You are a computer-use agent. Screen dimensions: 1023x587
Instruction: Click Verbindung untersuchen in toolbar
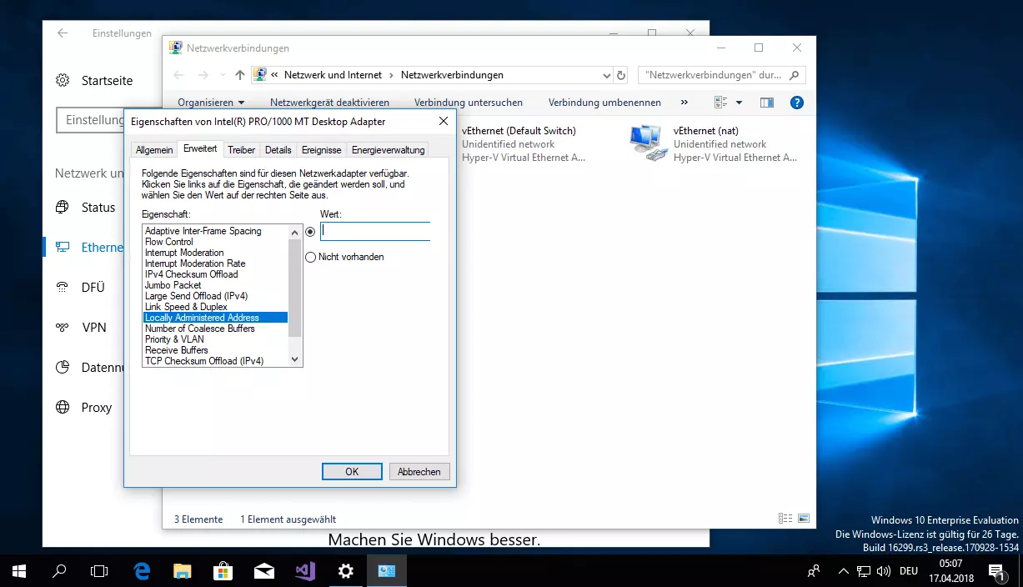coord(469,103)
